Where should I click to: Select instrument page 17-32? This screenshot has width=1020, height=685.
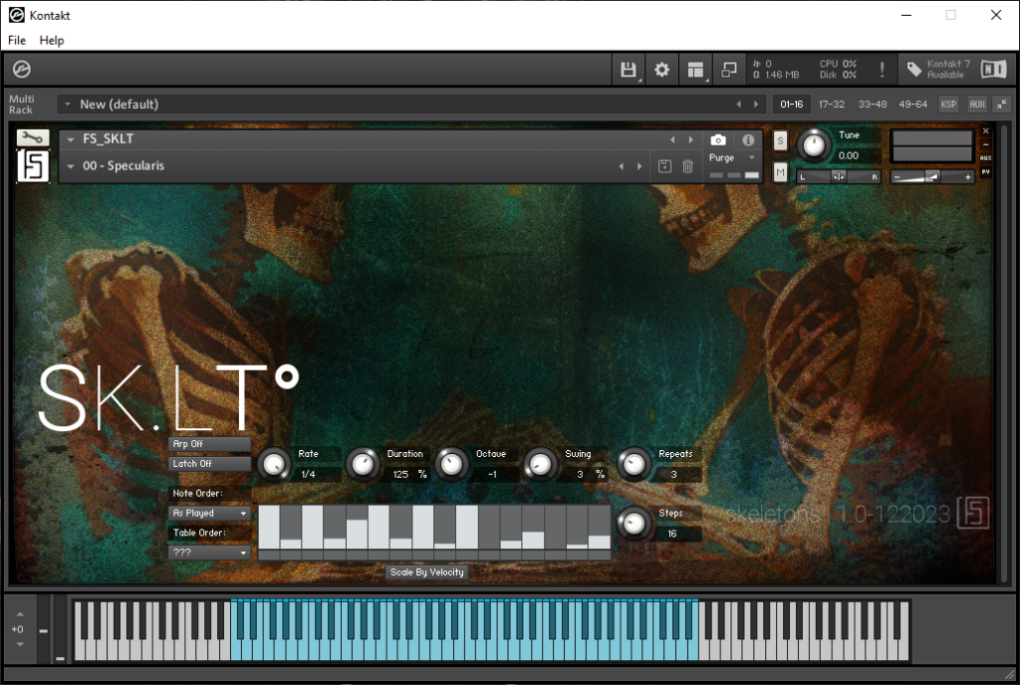pyautogui.click(x=832, y=104)
